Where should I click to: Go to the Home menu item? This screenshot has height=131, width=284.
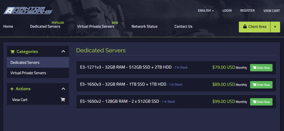coord(8,26)
